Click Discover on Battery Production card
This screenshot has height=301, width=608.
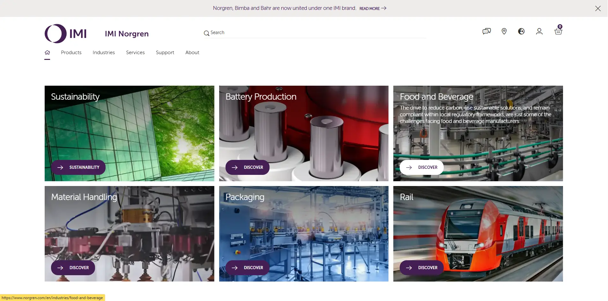pos(247,167)
